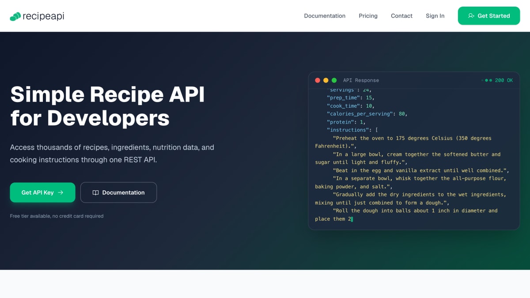
Task: Click Free tier available note
Action: (x=57, y=216)
